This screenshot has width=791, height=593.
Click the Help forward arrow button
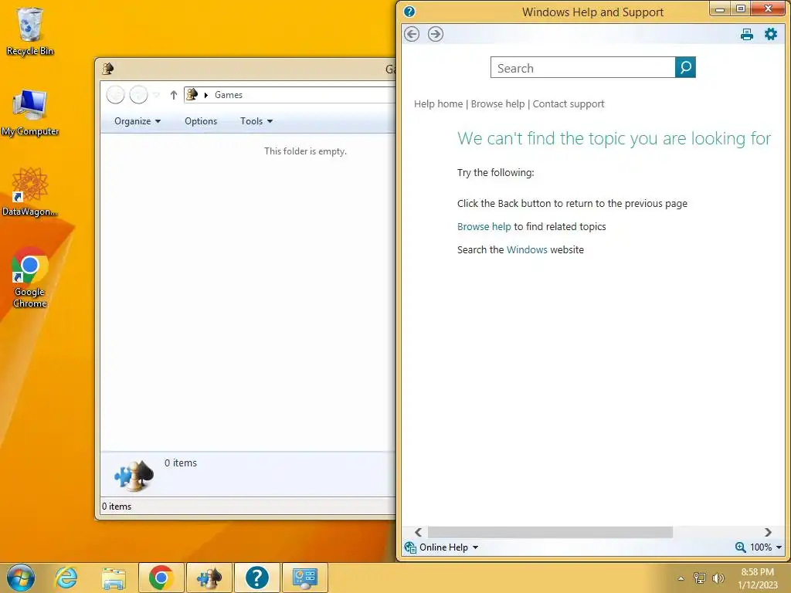(x=436, y=34)
